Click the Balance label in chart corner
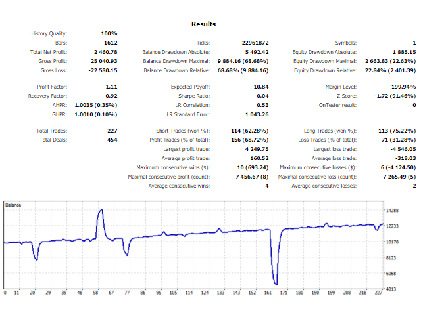Image resolution: width=421 pixels, height=315 pixels. tap(14, 205)
